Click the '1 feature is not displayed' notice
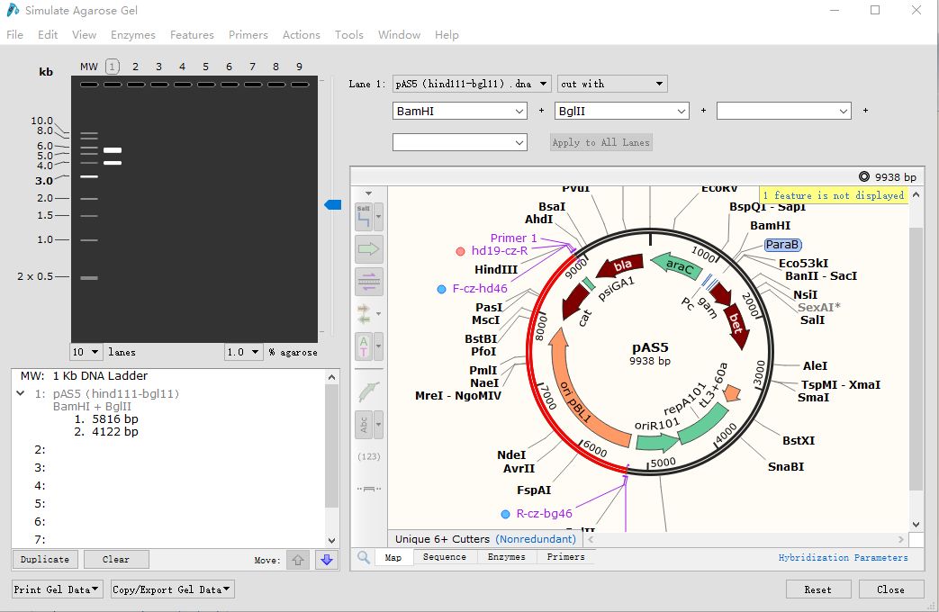939x612 pixels. 834,195
